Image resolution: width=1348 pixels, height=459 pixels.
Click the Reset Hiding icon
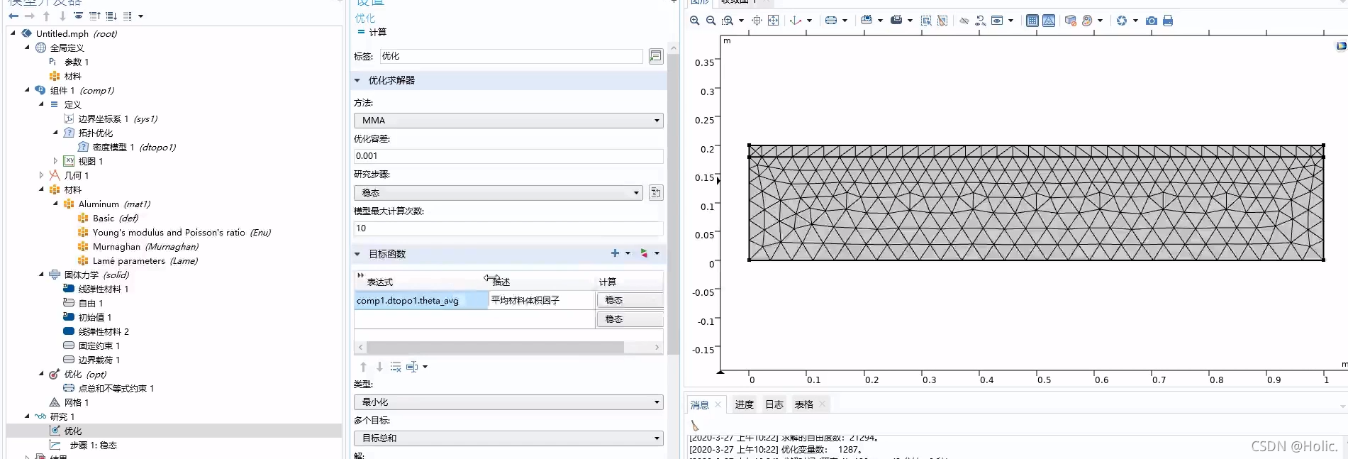click(981, 21)
